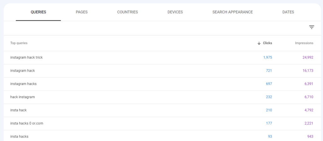
Task: Click the 177 clicks value
Action: coord(269,123)
